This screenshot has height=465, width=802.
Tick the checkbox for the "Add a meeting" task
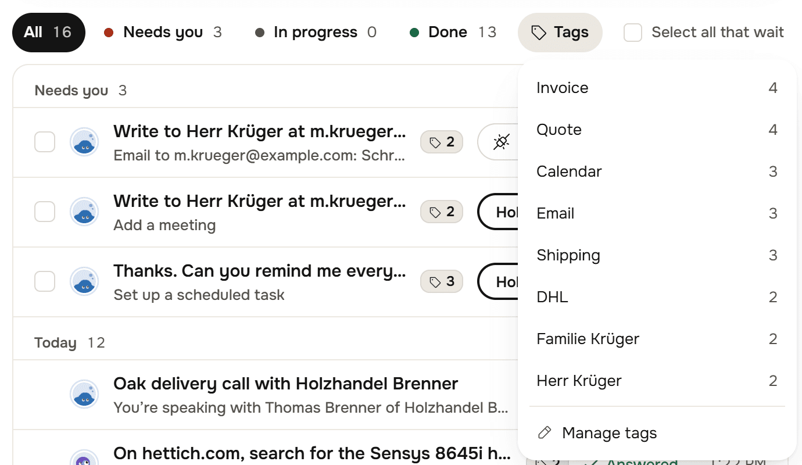(45, 212)
